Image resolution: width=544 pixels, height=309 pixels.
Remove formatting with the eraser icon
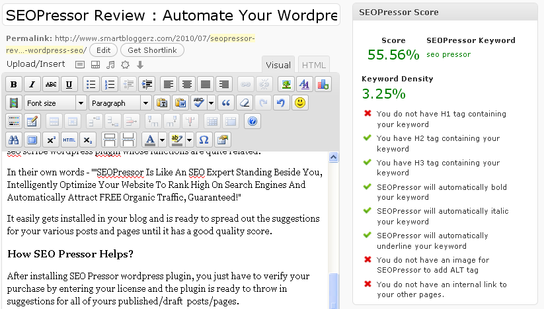click(x=245, y=103)
